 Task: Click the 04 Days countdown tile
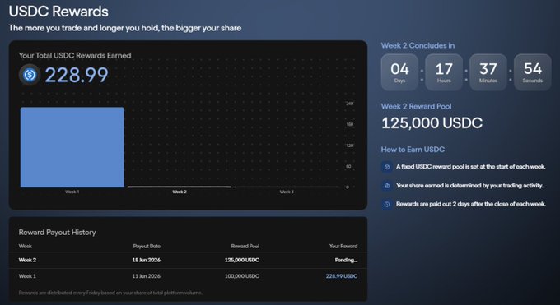click(399, 72)
